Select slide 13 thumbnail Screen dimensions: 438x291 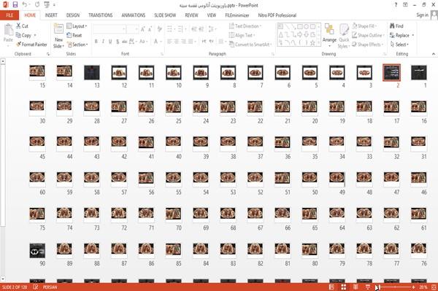(x=92, y=72)
